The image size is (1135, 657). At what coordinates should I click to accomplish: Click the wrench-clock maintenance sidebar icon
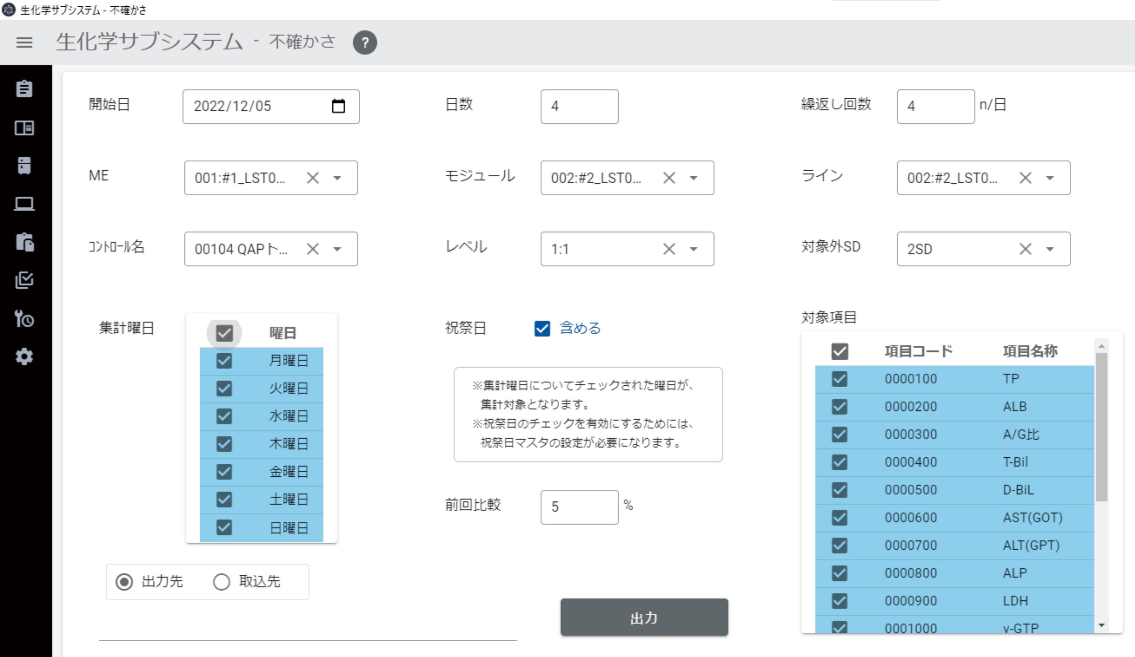pos(24,318)
